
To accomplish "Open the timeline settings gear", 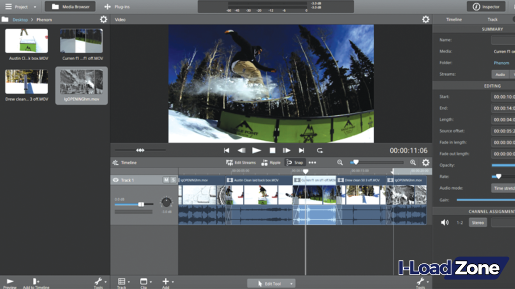I will click(x=425, y=162).
